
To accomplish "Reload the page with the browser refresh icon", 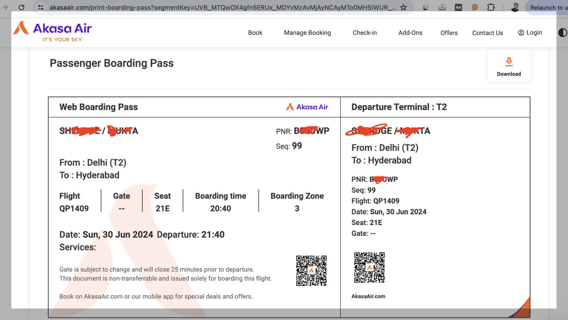I will point(21,8).
